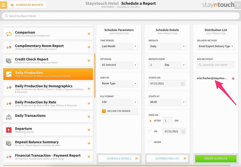
Task: Open Daily Production by Rate via chevron
Action: tap(89, 103)
